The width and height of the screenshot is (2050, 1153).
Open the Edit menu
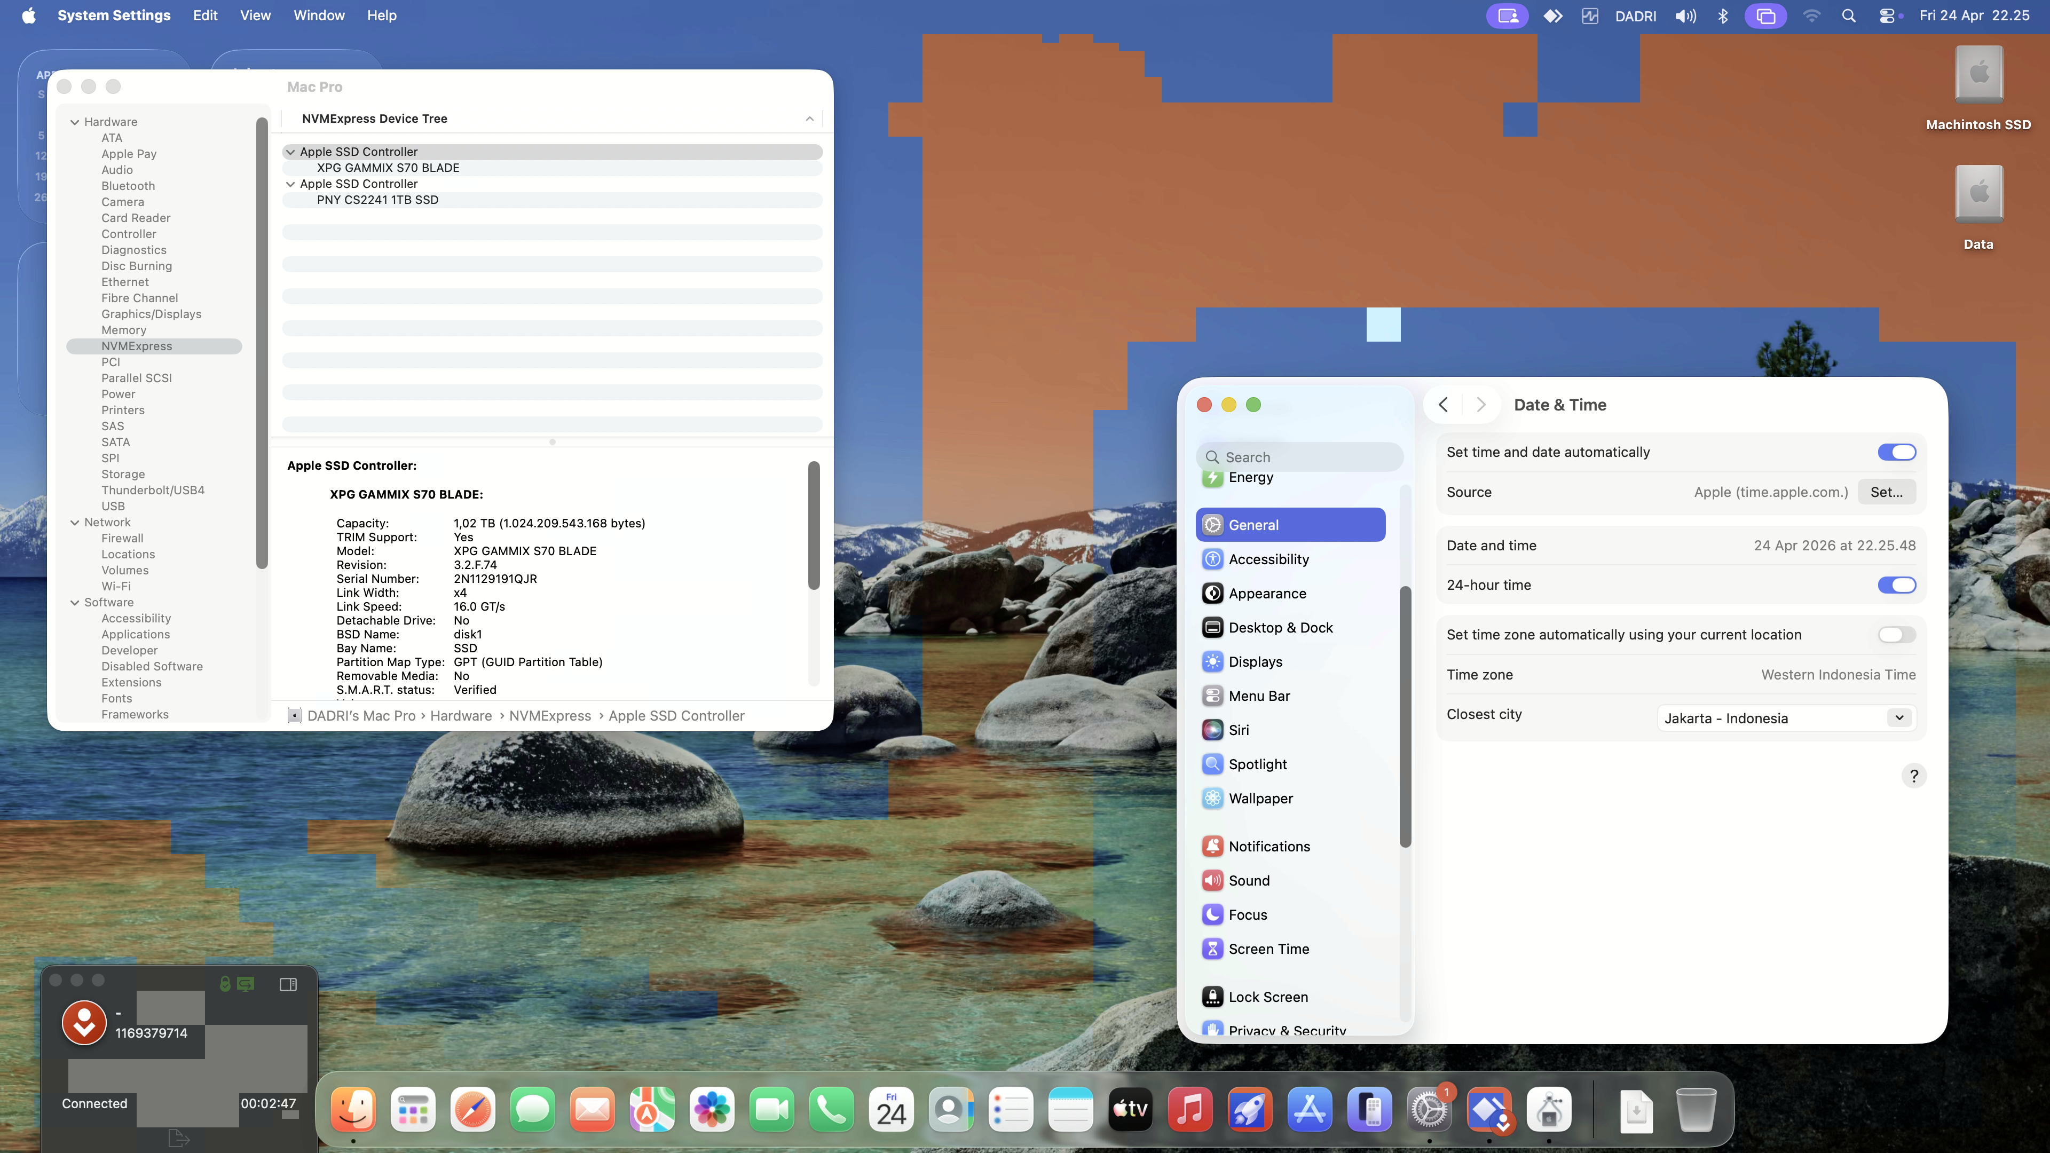(204, 16)
